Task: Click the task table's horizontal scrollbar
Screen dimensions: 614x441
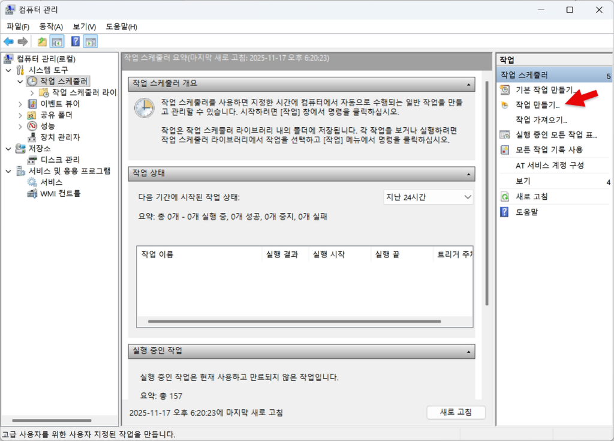Action: tap(300, 322)
